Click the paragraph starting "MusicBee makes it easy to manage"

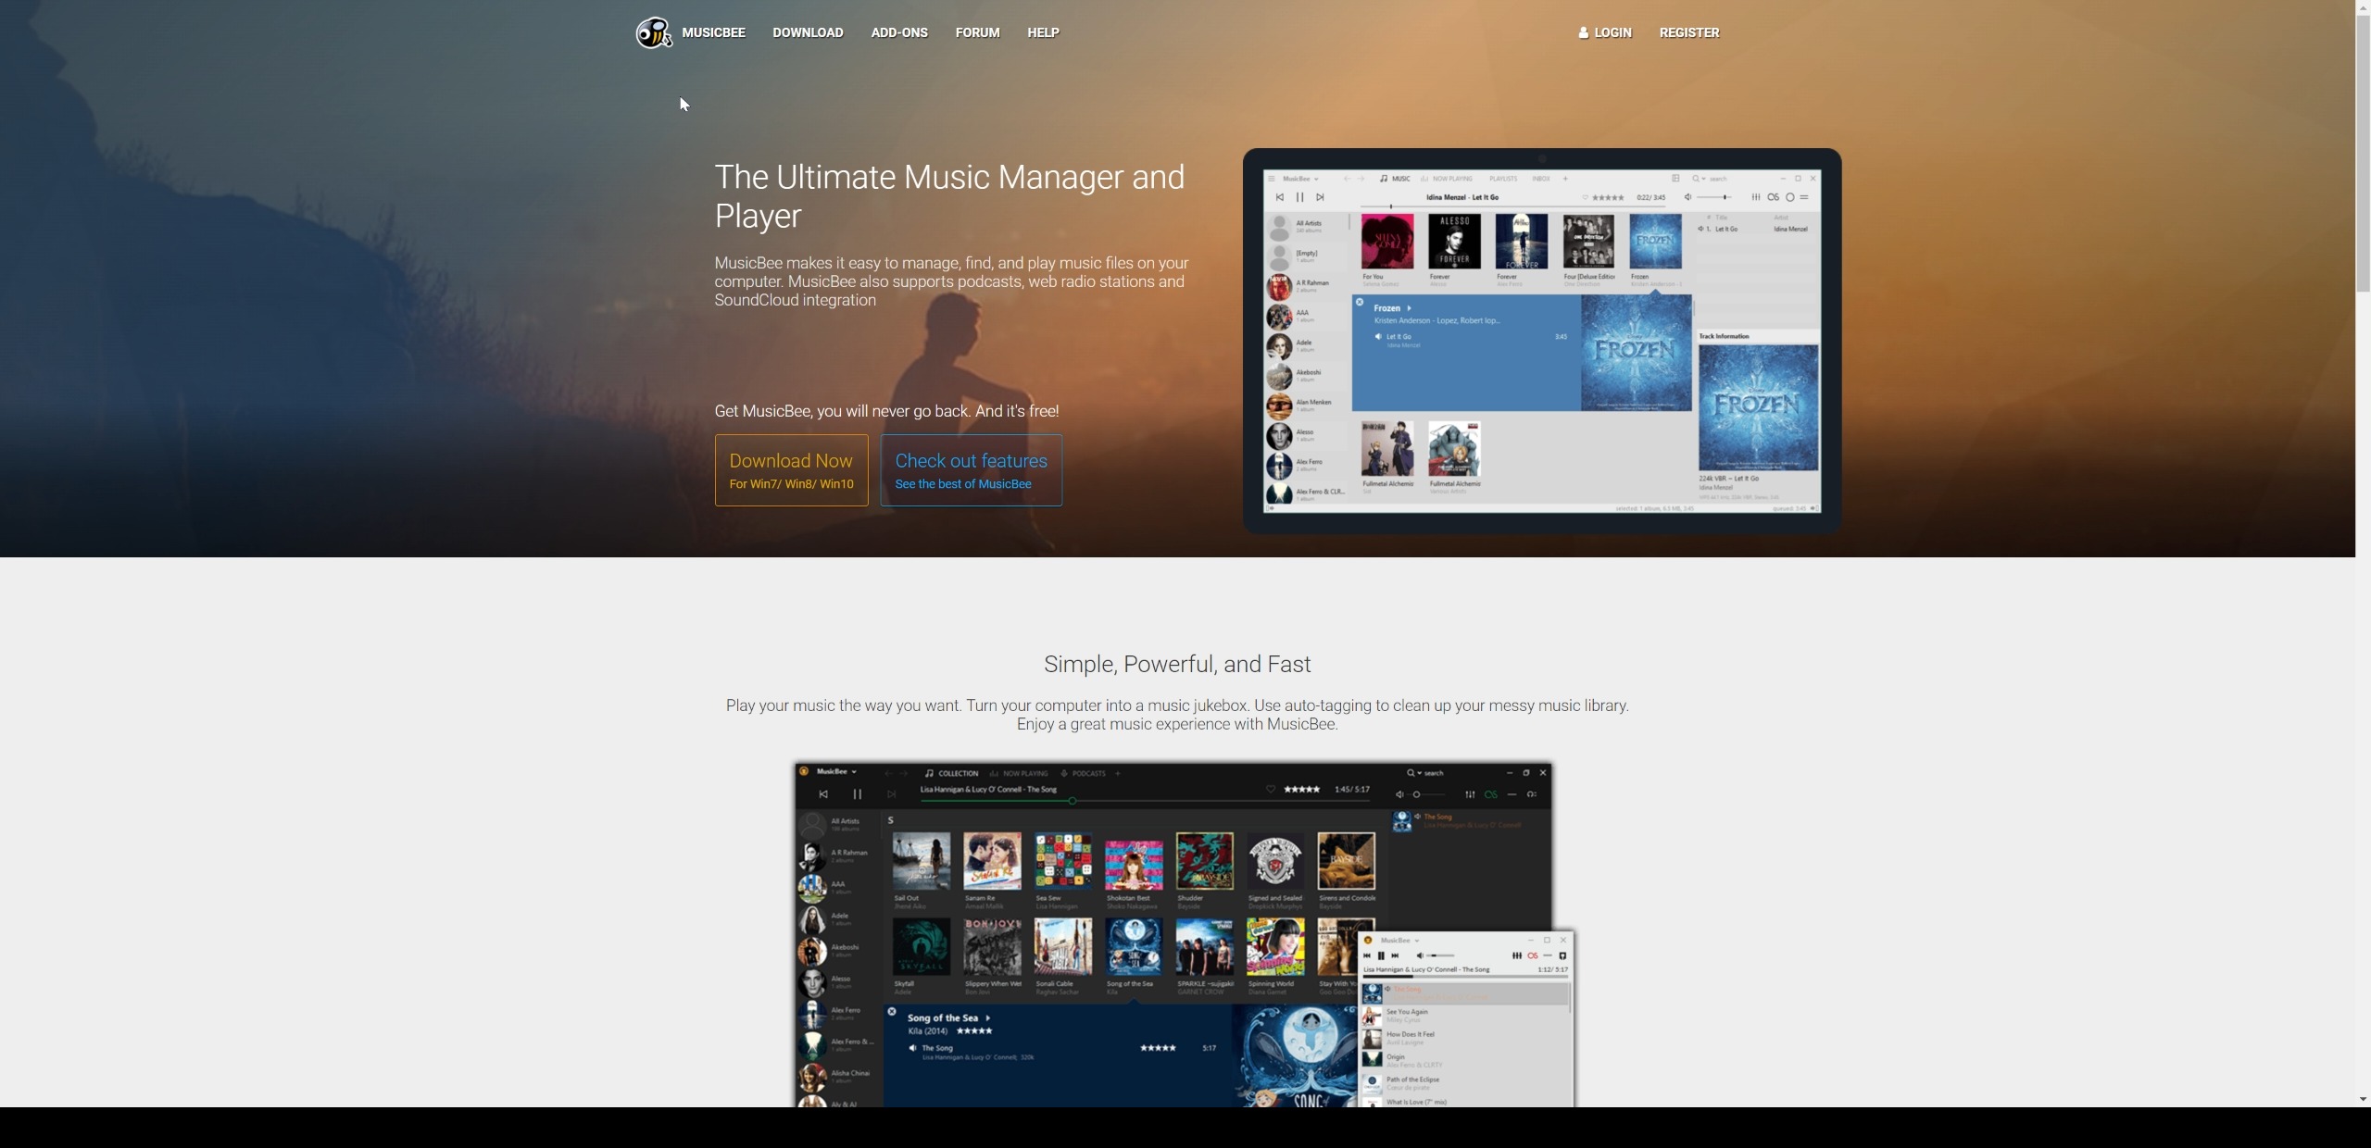[x=951, y=281]
